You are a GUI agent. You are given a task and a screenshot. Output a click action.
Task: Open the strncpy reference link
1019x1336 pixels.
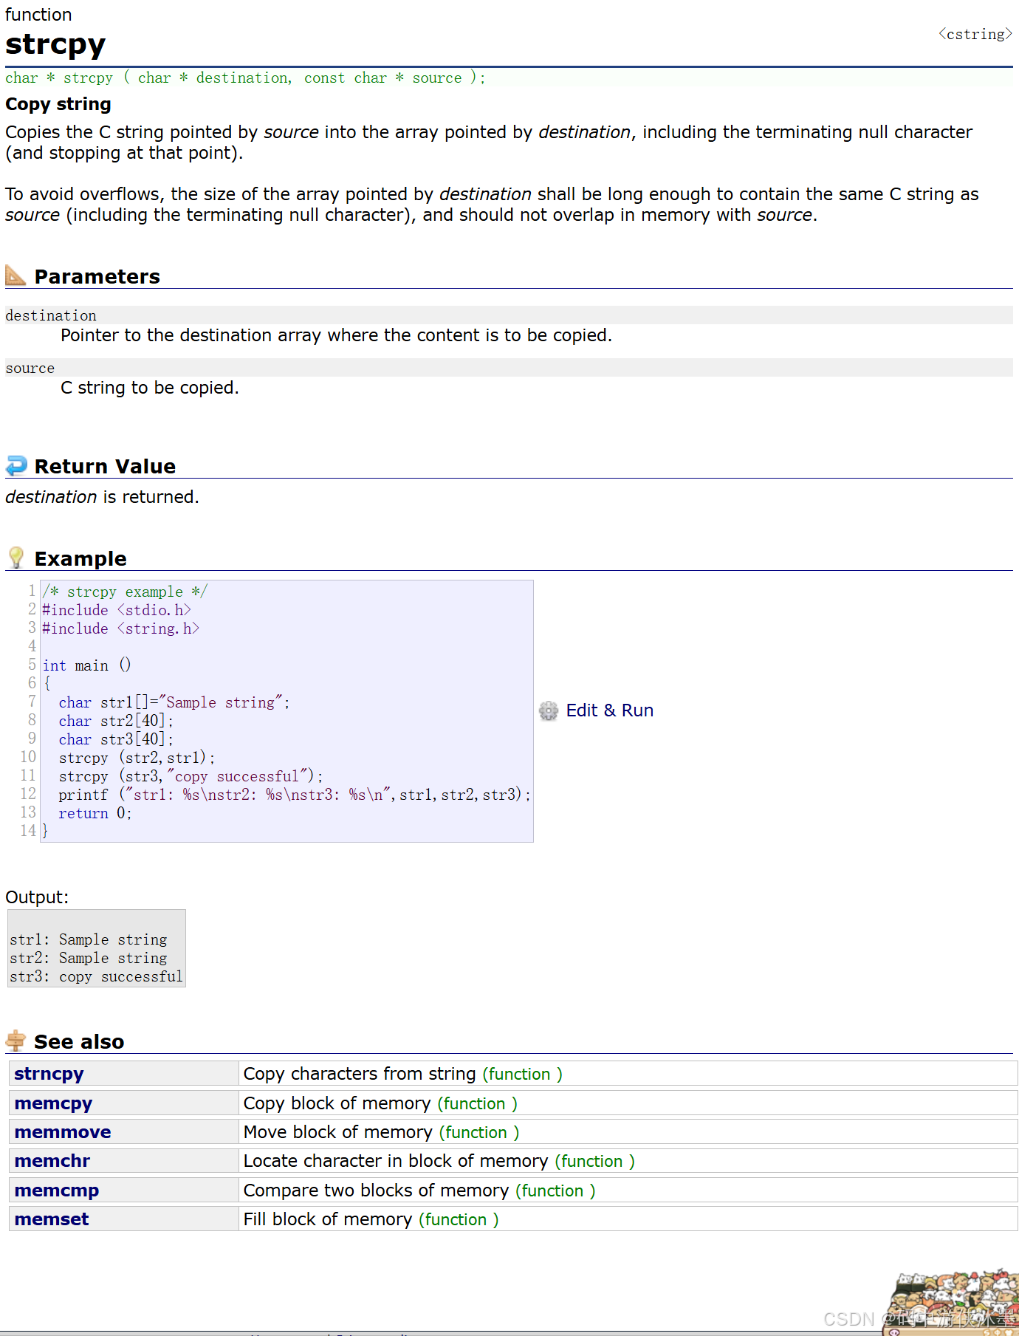(49, 1074)
